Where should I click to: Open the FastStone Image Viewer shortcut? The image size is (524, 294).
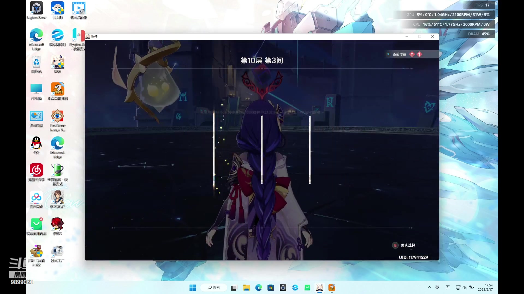[x=58, y=121]
